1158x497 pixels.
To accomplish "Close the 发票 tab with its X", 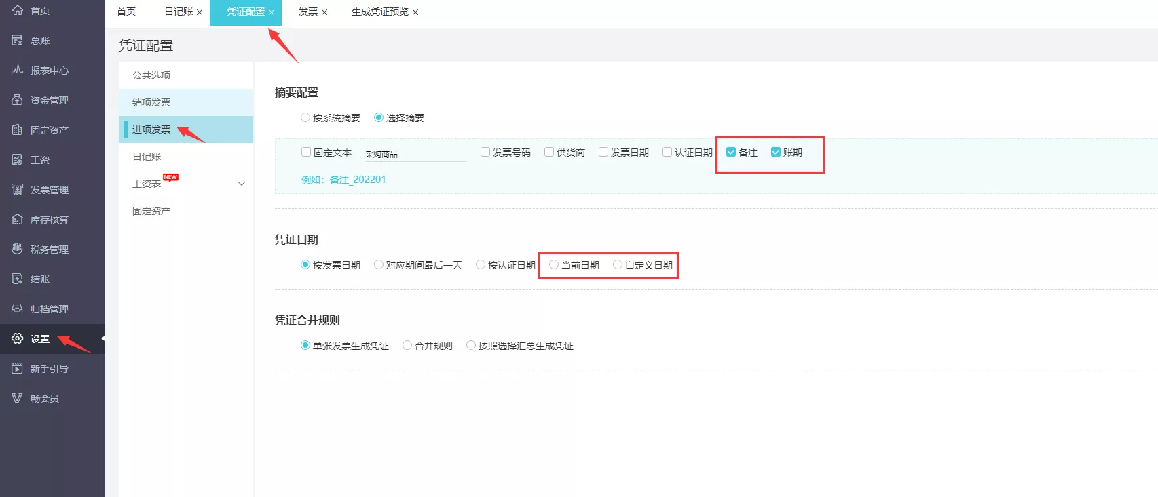I will (324, 12).
